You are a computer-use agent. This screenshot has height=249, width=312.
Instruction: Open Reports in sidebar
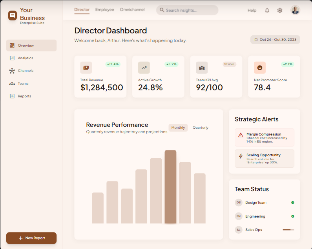(31, 96)
